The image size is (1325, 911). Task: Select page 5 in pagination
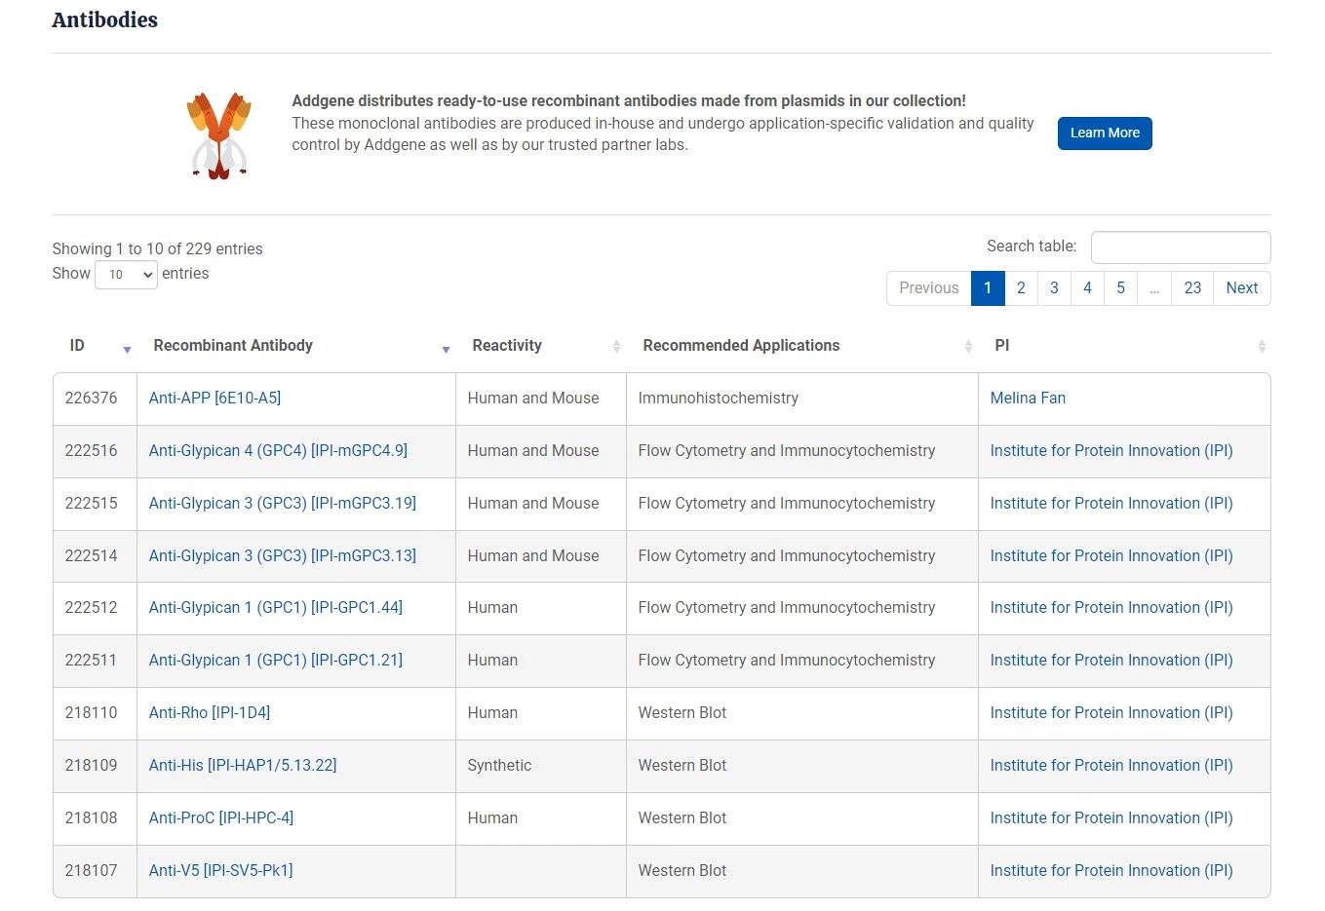point(1120,288)
